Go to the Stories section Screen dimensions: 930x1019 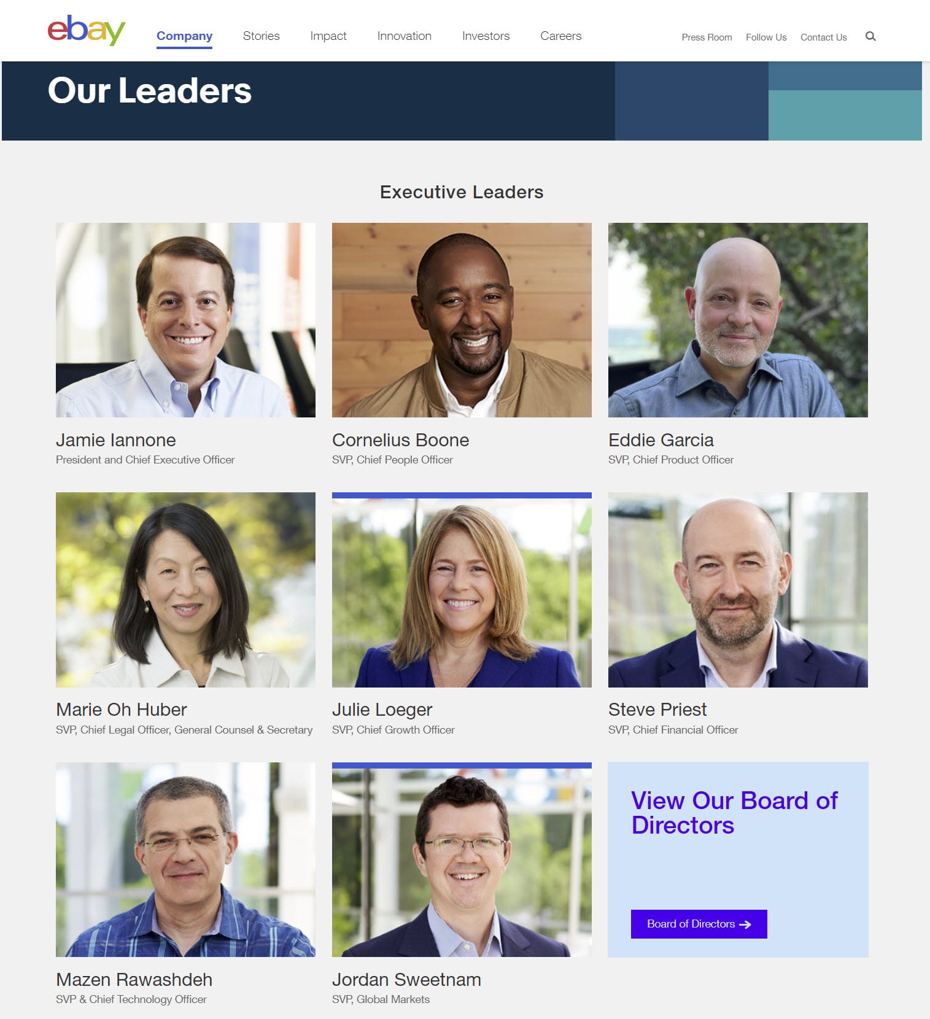click(261, 36)
